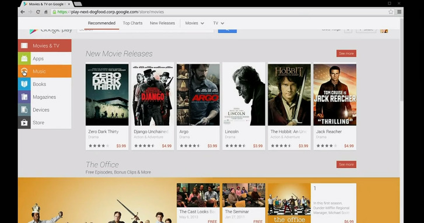424x223 pixels.
Task: Click the $3.99 price on The Hobbit
Action: click(x=303, y=146)
